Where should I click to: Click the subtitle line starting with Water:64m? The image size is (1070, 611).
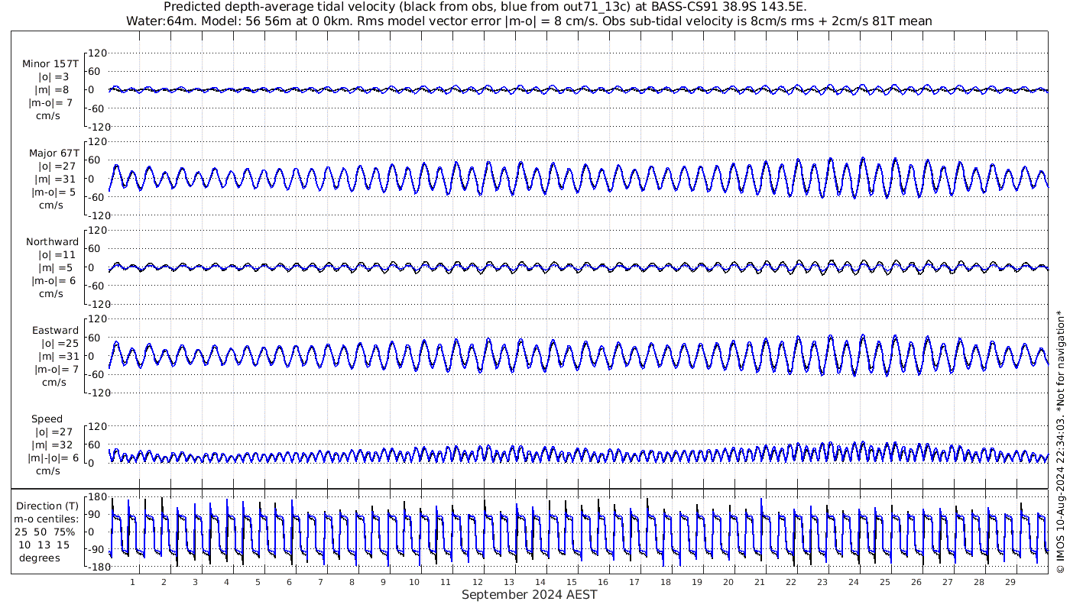point(529,21)
